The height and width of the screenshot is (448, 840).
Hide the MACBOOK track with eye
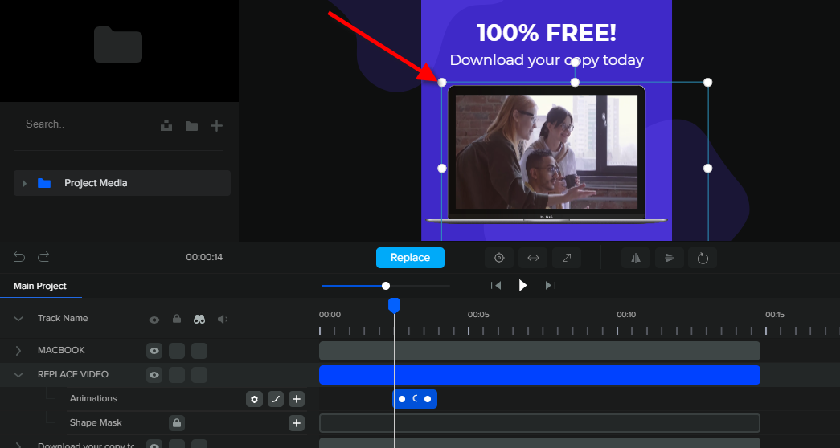[x=154, y=351]
